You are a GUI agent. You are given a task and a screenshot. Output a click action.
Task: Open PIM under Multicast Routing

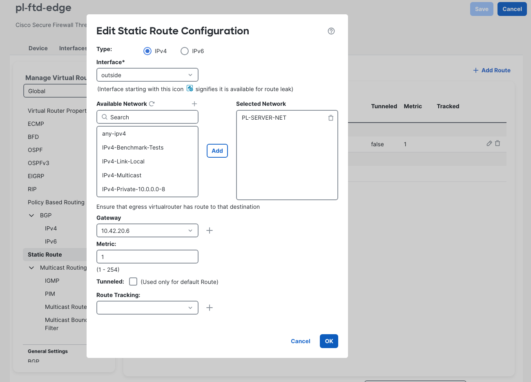[x=50, y=294]
